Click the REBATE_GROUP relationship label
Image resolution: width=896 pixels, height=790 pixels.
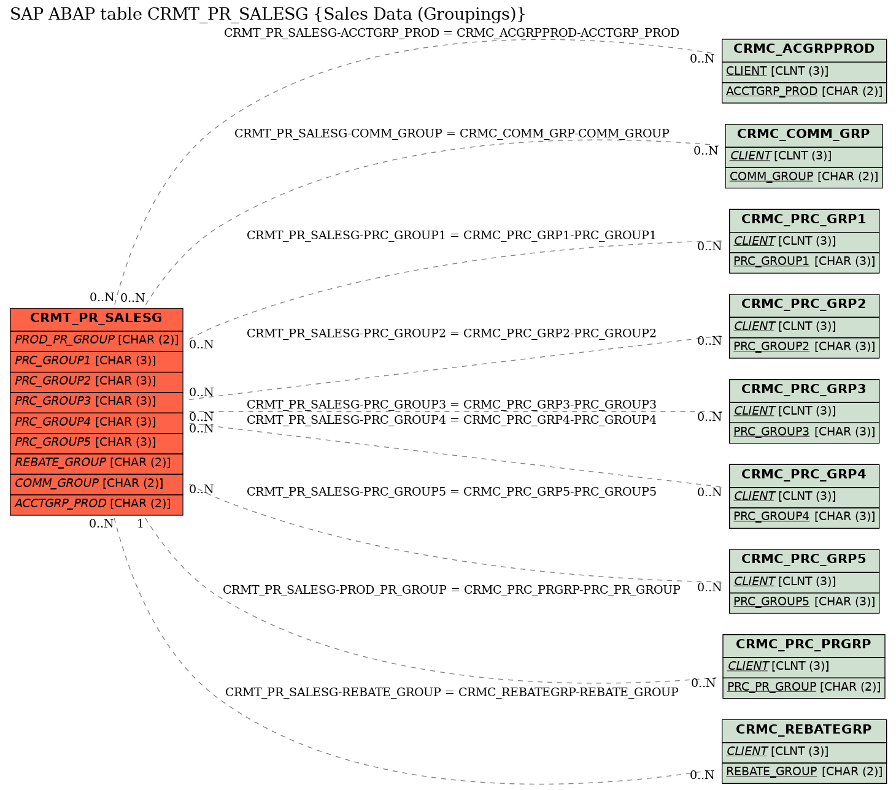pyautogui.click(x=452, y=692)
